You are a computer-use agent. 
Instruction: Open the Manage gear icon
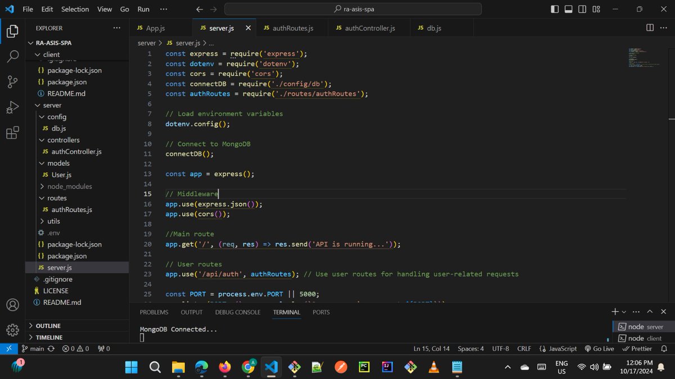click(x=12, y=330)
